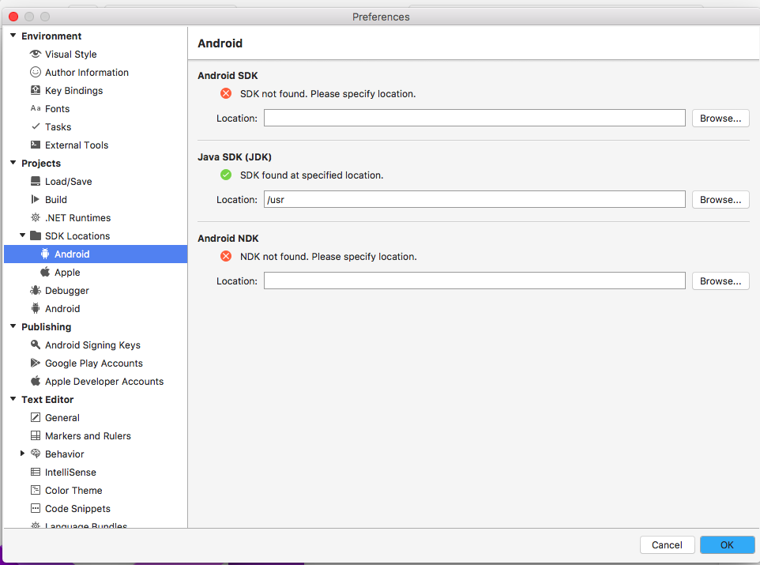The image size is (760, 565).
Task: Click the Code Snippets icon
Action: [36, 508]
